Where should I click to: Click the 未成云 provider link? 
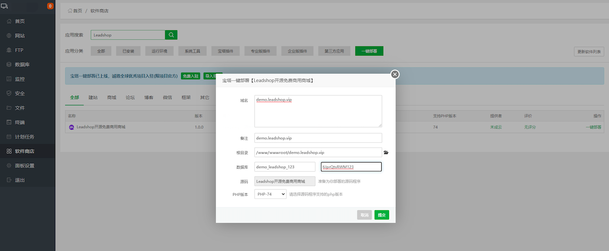click(496, 127)
